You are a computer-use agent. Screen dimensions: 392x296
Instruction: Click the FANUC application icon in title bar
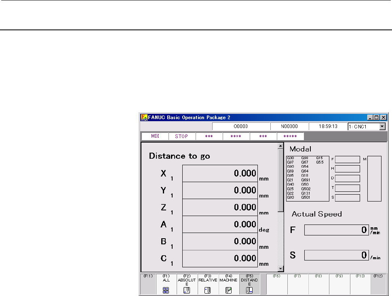tap(143, 118)
